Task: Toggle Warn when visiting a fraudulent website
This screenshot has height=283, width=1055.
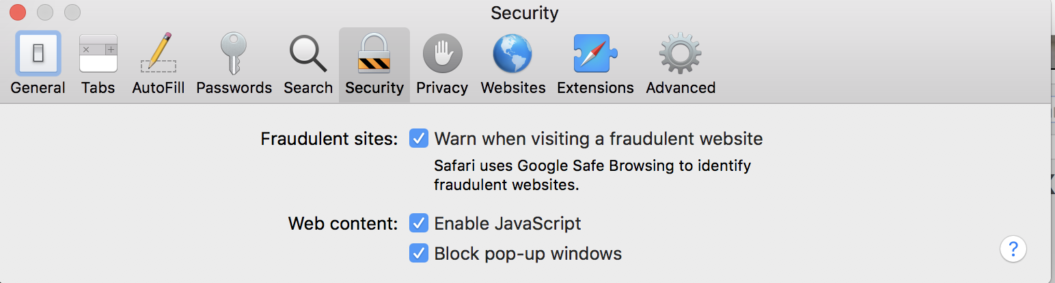Action: (x=419, y=139)
